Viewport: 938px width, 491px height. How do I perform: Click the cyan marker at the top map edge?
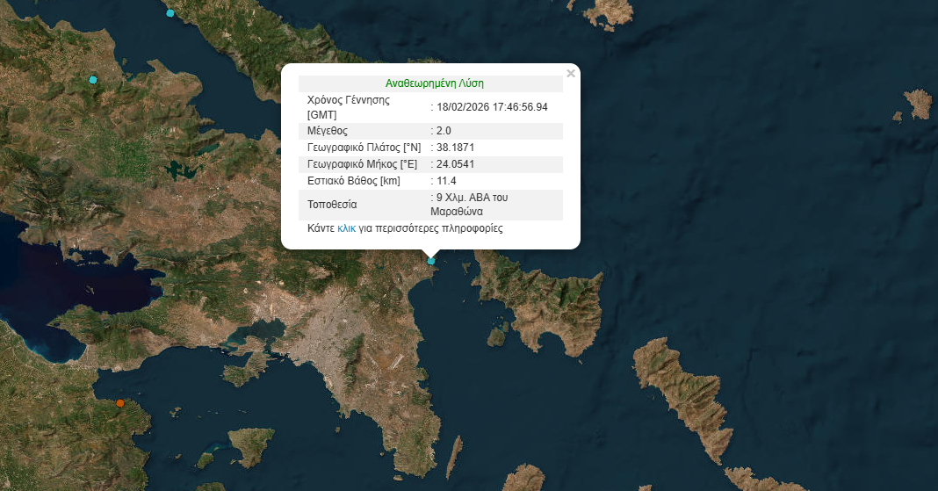coord(170,13)
